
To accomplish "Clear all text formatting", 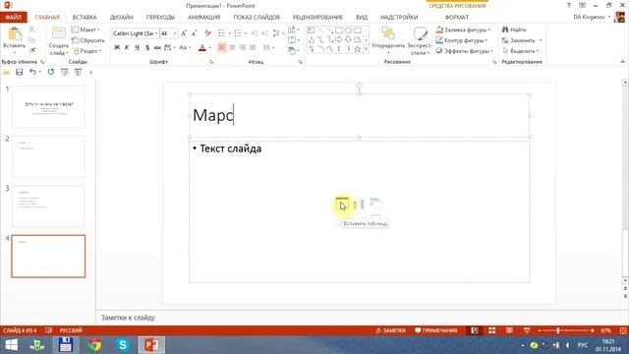I will 207,33.
